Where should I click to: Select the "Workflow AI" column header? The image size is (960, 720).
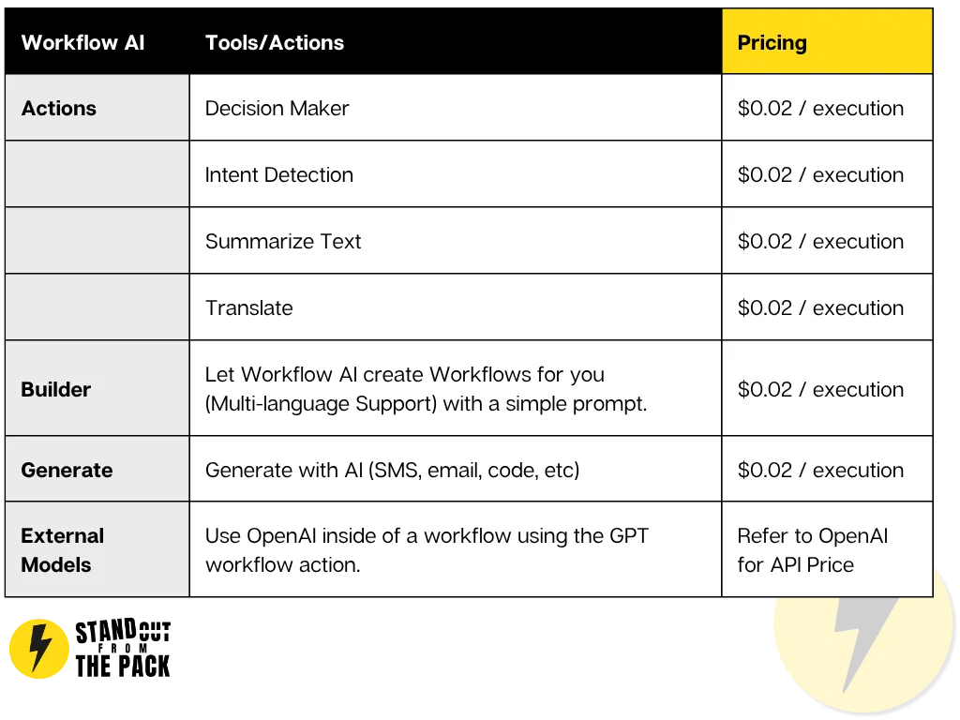tap(82, 42)
